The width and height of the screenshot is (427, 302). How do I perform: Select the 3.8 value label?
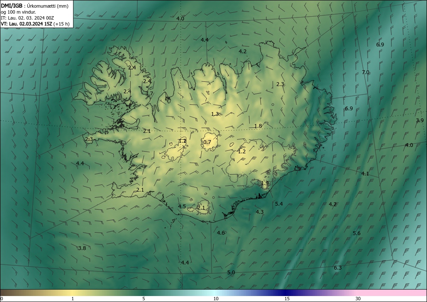pyautogui.click(x=82, y=248)
